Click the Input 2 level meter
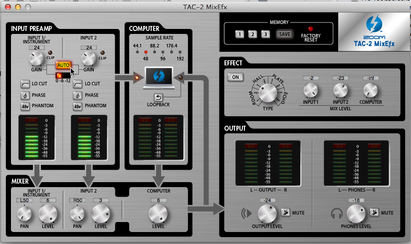Screen dimensions: 411x244 pyautogui.click(x=89, y=138)
